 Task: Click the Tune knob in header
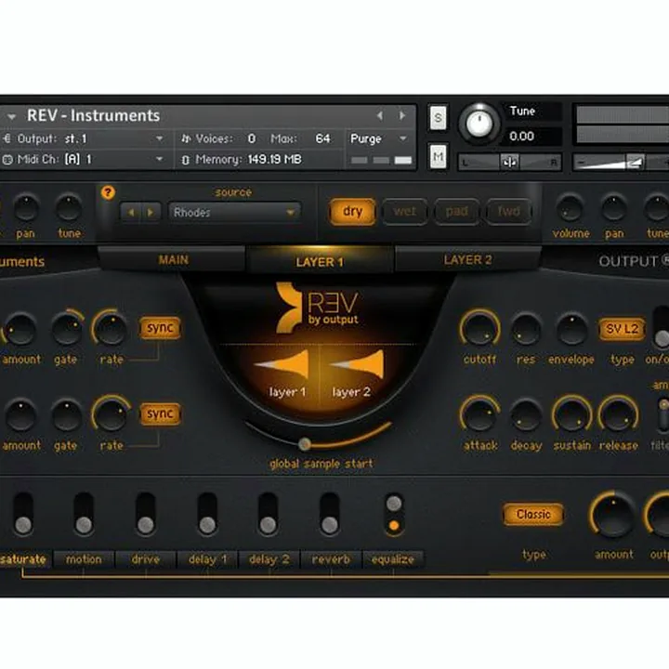[x=479, y=124]
